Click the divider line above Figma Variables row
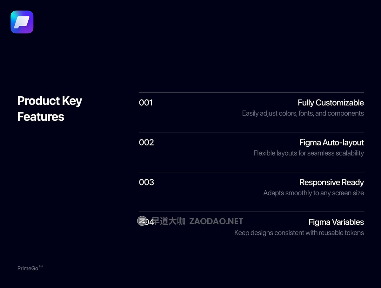This screenshot has width=381, height=288. [x=251, y=212]
